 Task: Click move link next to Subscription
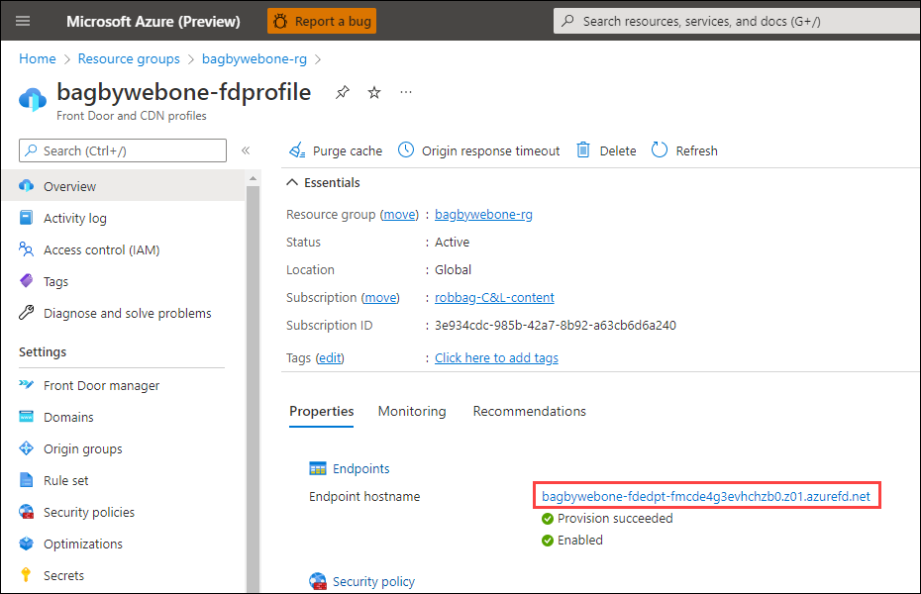380,298
